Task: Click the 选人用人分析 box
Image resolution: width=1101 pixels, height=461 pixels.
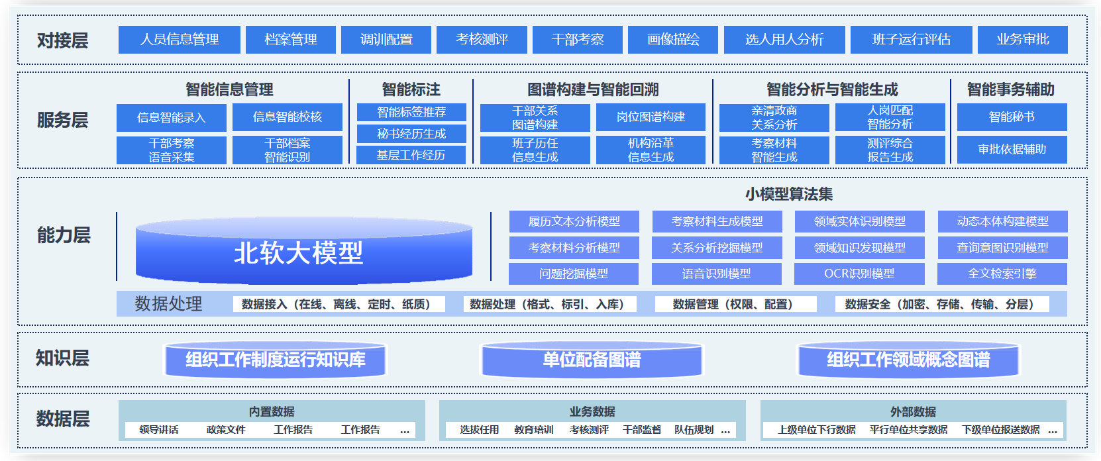Action: coord(784,40)
